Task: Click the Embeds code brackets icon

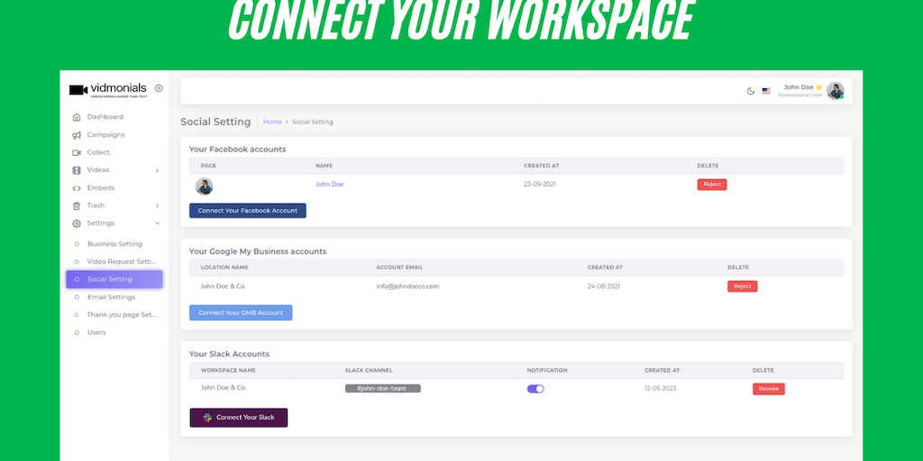Action: [x=76, y=188]
